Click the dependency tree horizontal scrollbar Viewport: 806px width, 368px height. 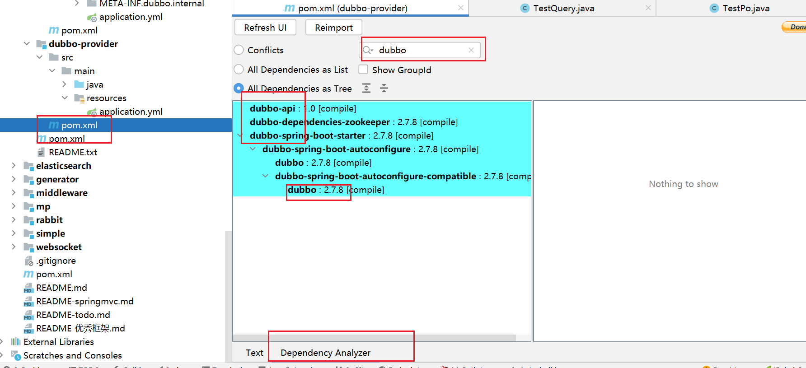pos(375,338)
